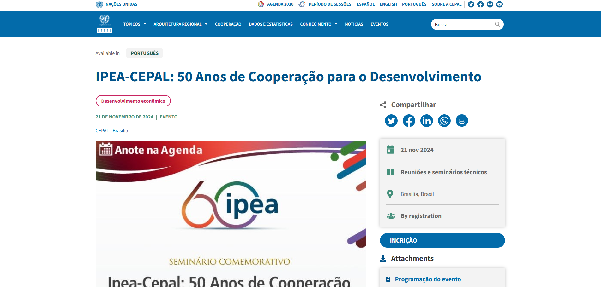Click Reuniões e seminários técnicos text
The image size is (601, 287).
443,172
